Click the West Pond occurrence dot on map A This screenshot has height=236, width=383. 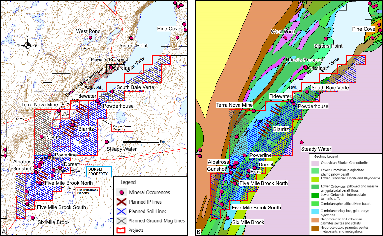[90, 38]
